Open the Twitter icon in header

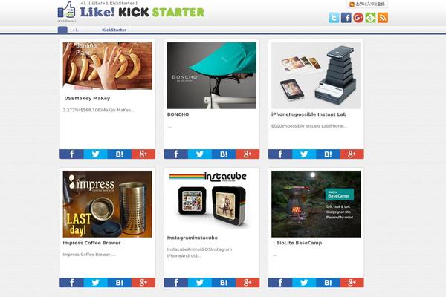(x=334, y=18)
